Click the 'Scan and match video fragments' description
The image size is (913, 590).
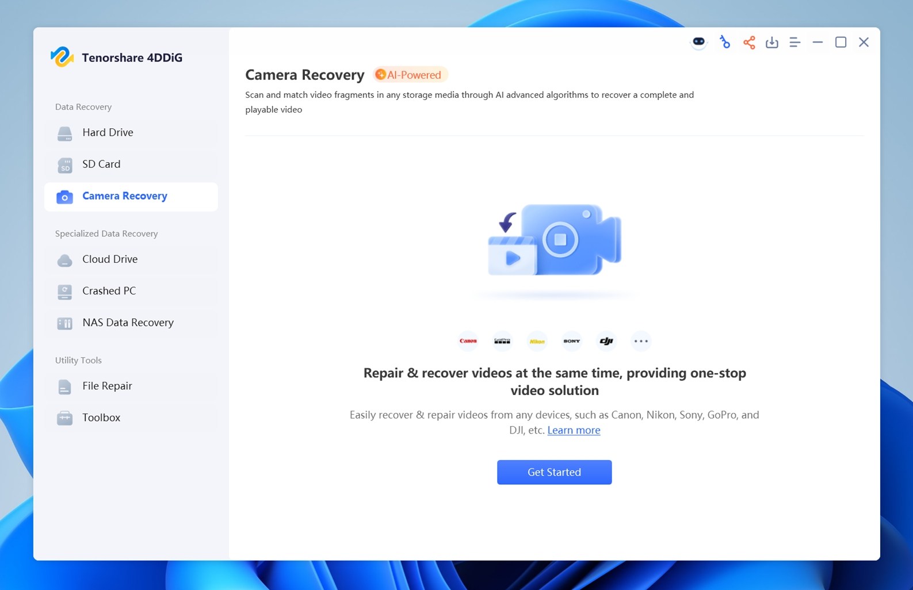469,102
